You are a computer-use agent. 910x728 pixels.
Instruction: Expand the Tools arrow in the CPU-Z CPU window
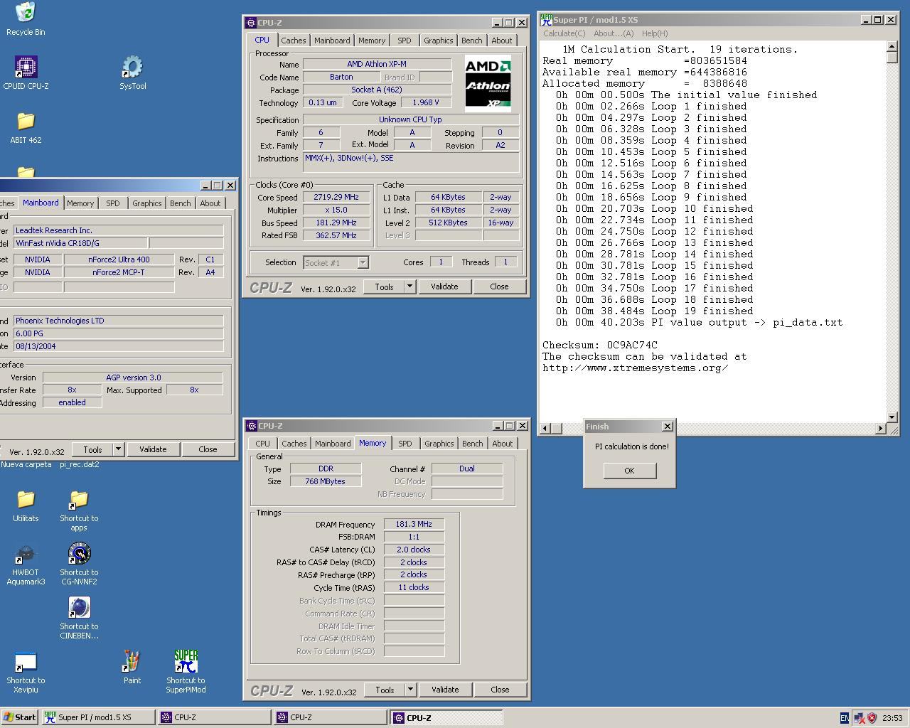click(x=409, y=287)
